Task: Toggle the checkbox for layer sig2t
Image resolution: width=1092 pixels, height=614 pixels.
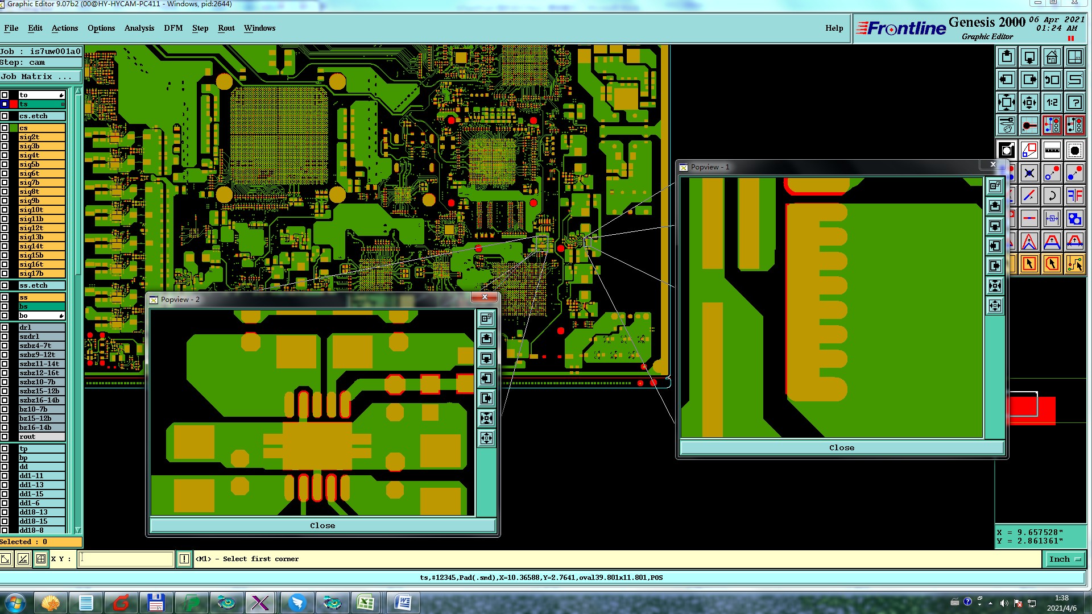Action: (x=5, y=137)
